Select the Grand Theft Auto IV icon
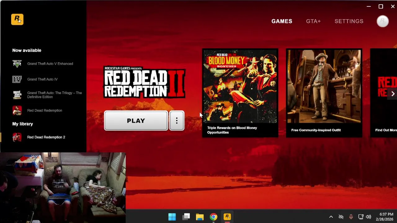 17,79
